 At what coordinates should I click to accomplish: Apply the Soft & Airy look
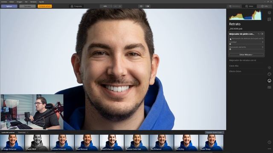(x=186, y=143)
